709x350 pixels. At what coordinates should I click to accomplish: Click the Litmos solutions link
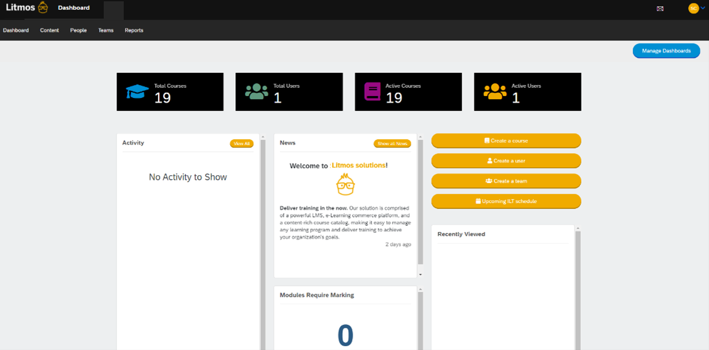358,166
